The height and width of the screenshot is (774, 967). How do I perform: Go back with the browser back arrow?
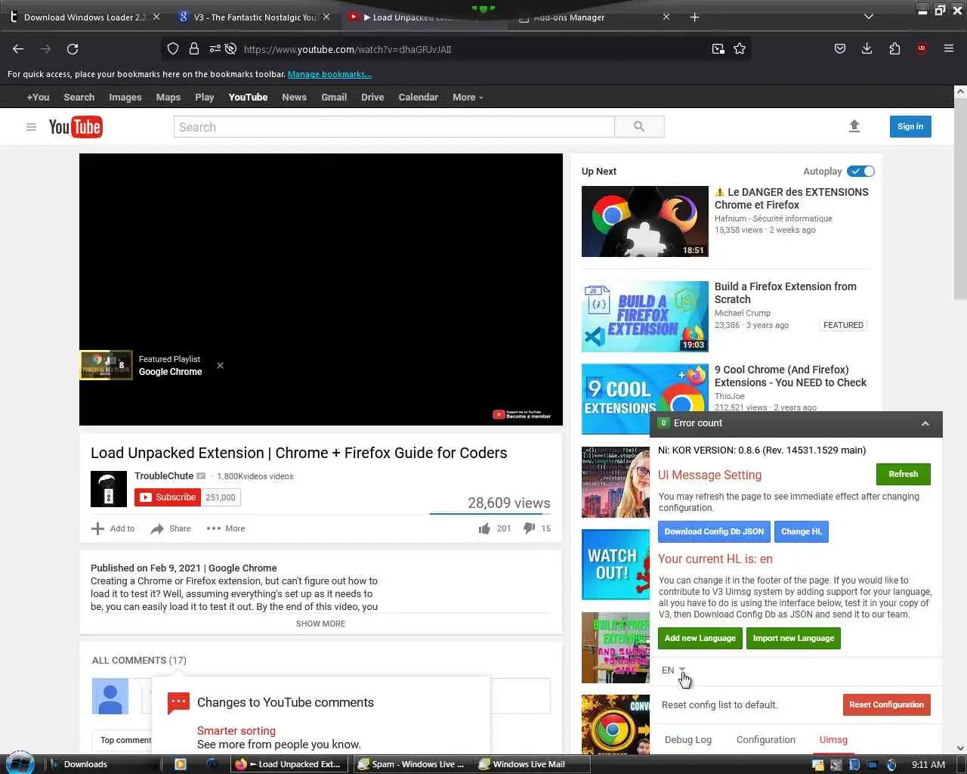(18, 49)
